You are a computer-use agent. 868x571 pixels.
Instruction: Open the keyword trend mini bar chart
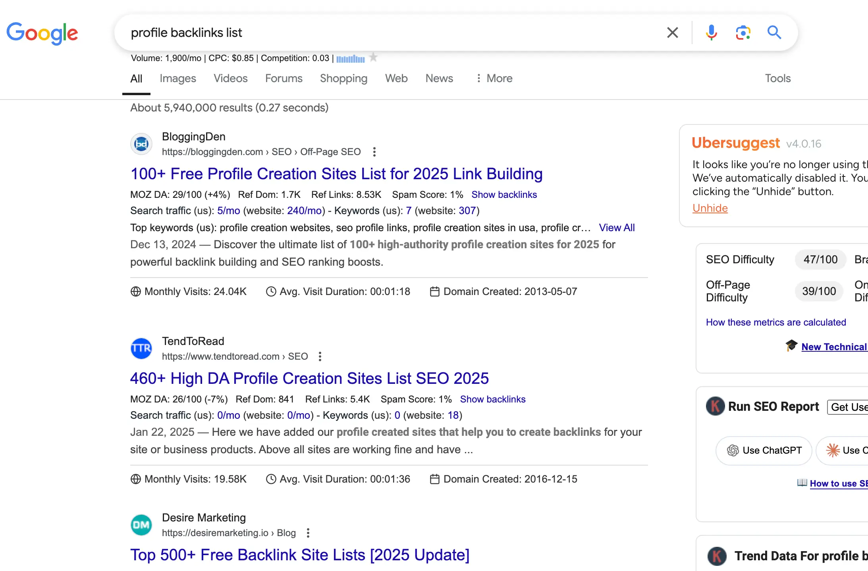(350, 59)
